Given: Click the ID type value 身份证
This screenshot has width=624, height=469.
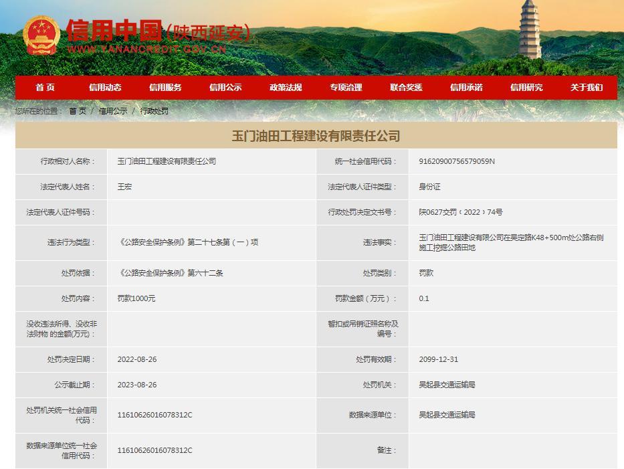Looking at the screenshot, I should [429, 187].
